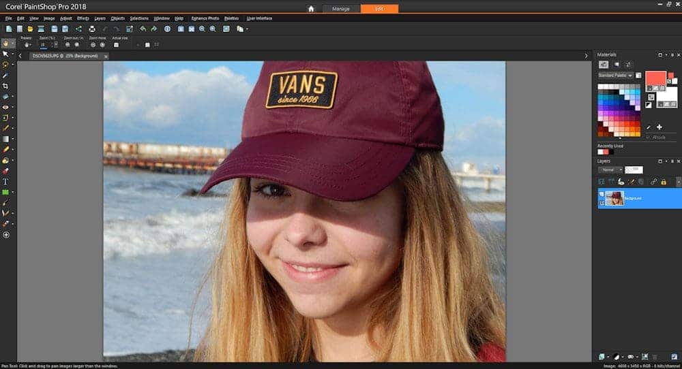Open the layer blend mode Normal dropdown

(x=610, y=170)
